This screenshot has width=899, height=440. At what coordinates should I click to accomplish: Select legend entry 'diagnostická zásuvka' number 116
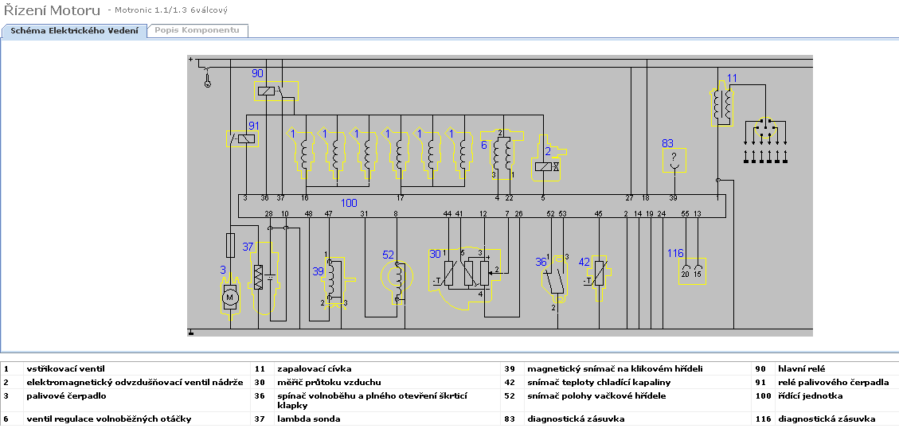click(x=827, y=419)
